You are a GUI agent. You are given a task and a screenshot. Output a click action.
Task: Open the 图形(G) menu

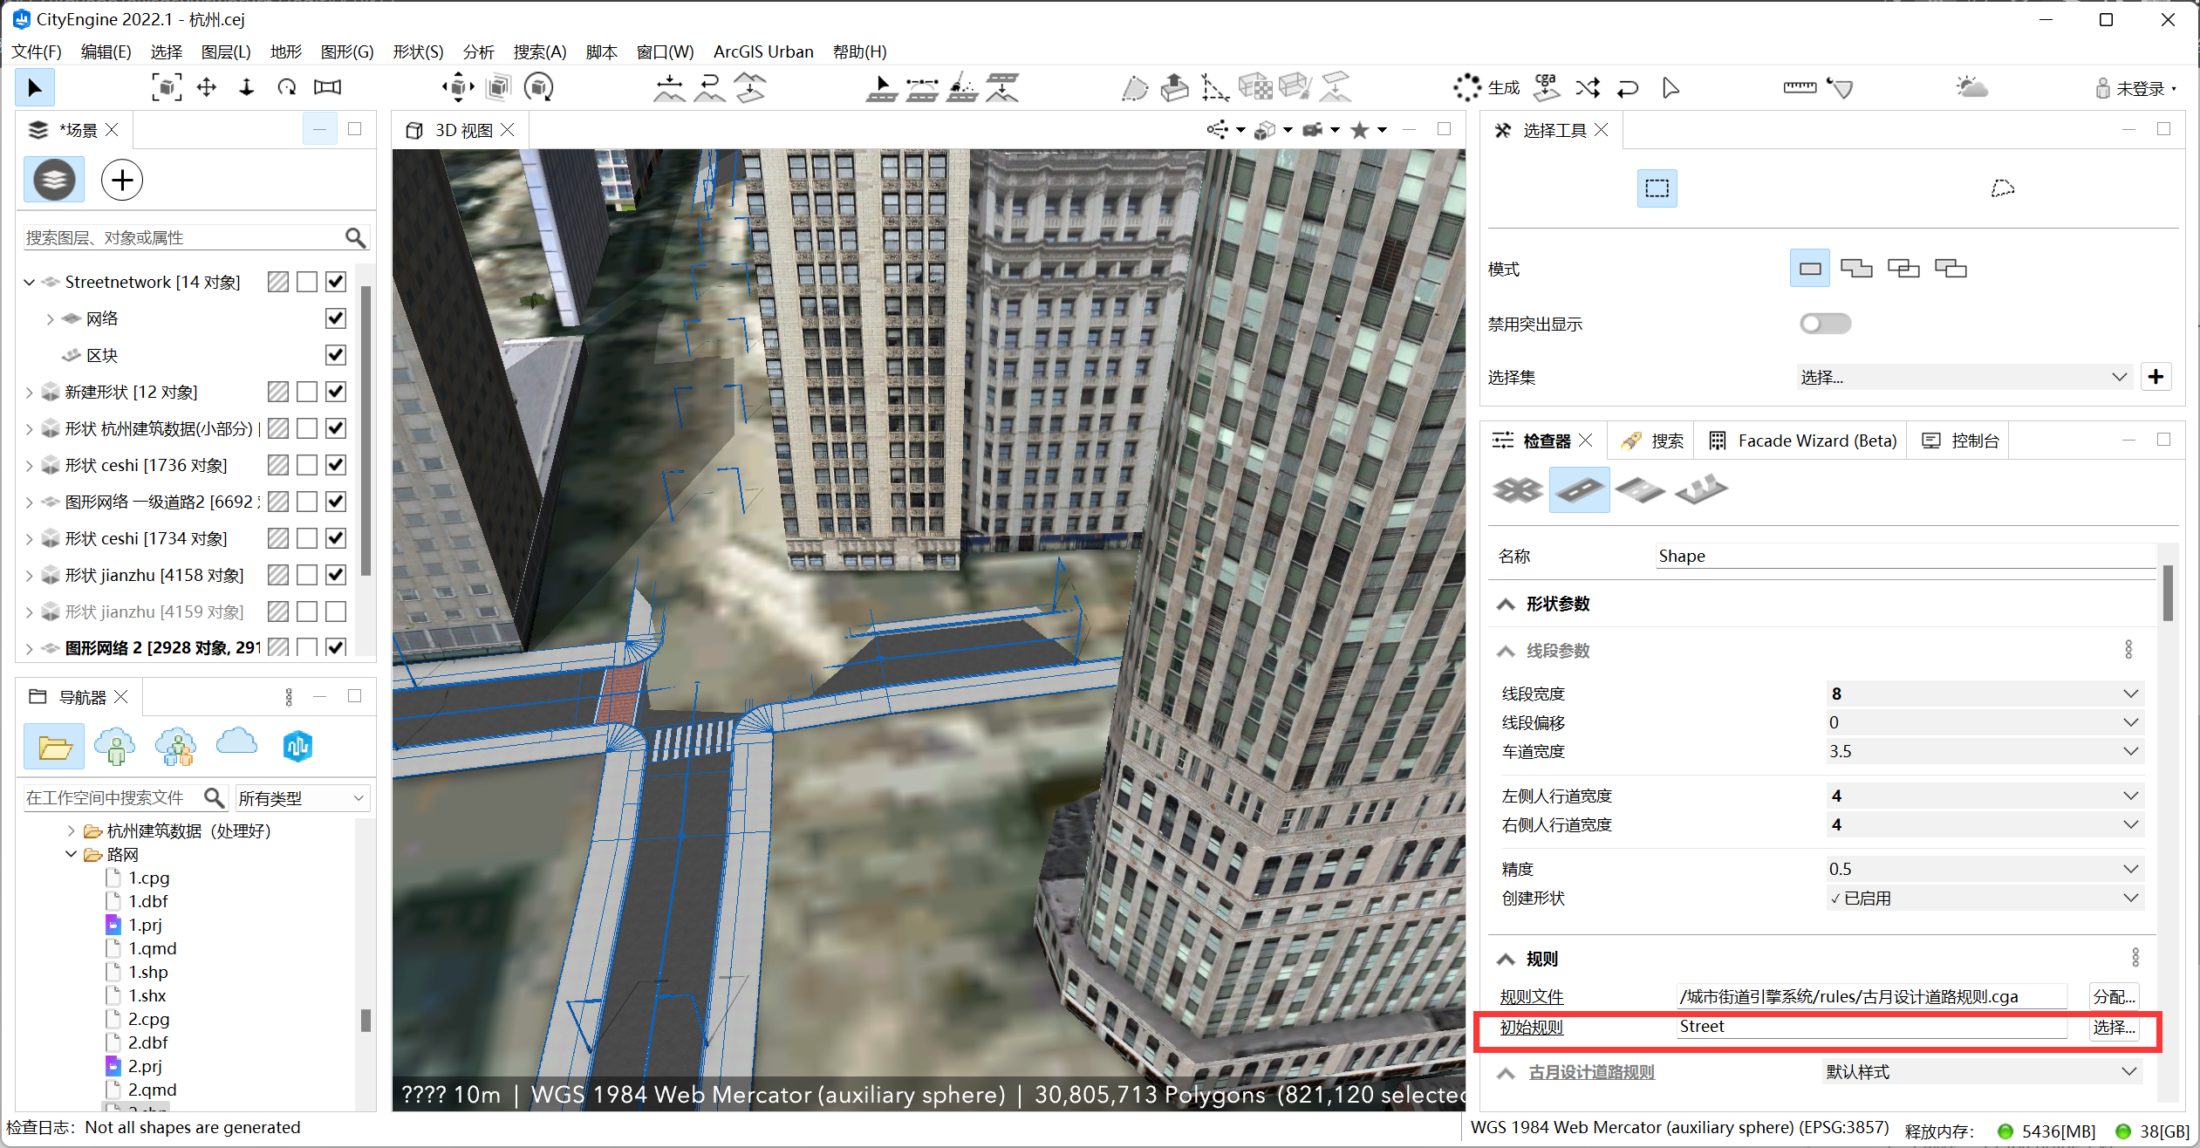tap(346, 51)
